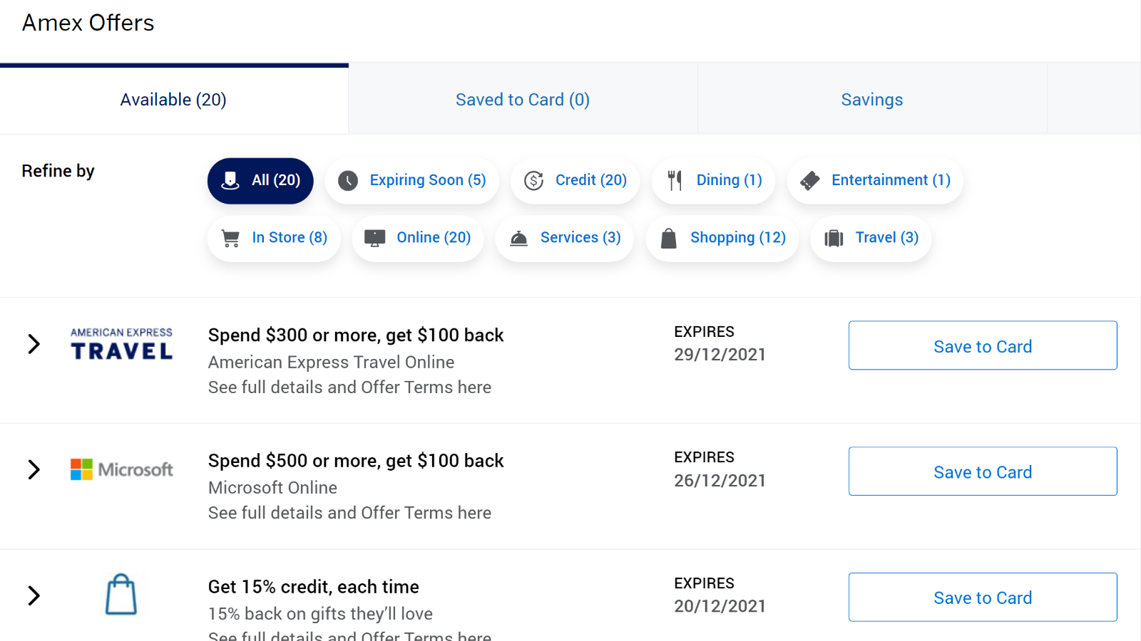
Task: Expand the 15% credit offer chevron
Action: pyautogui.click(x=34, y=595)
